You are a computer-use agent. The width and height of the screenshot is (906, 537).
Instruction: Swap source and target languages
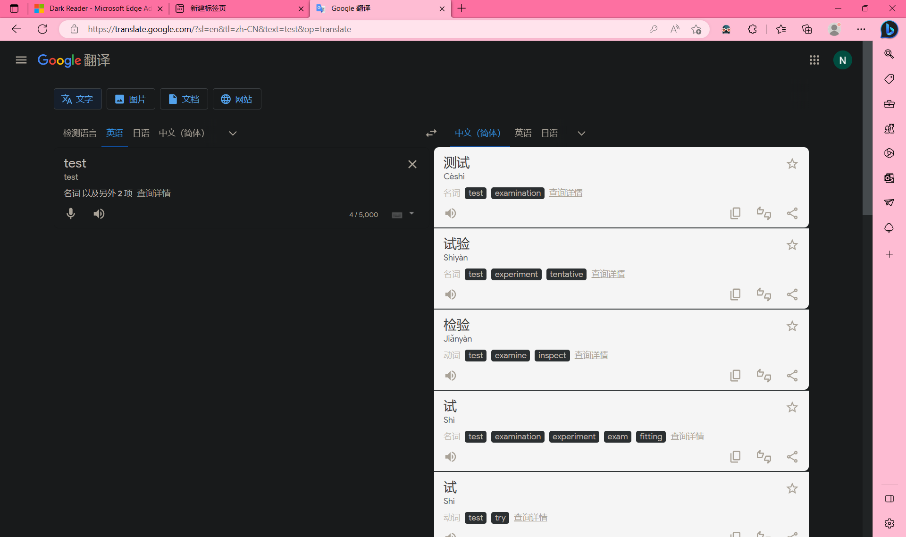coord(431,133)
